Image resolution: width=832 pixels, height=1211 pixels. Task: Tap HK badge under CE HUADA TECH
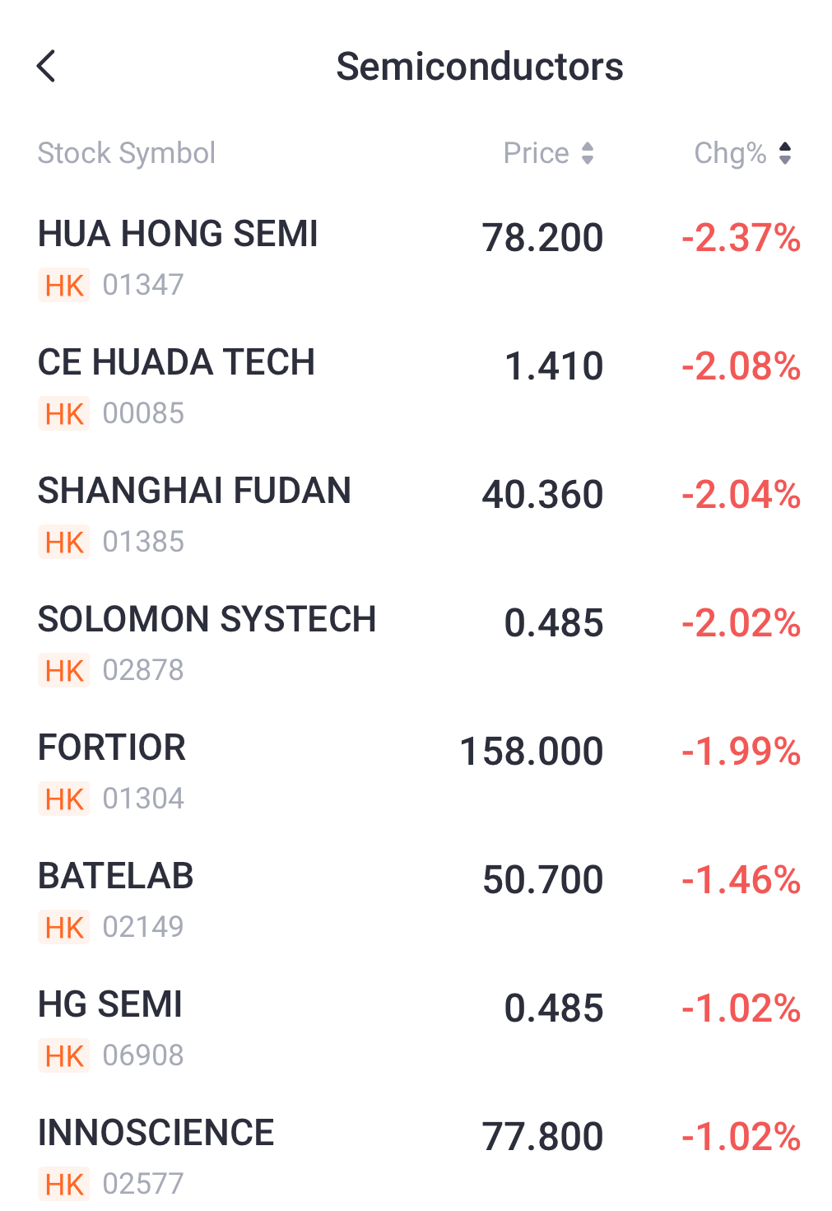point(64,413)
